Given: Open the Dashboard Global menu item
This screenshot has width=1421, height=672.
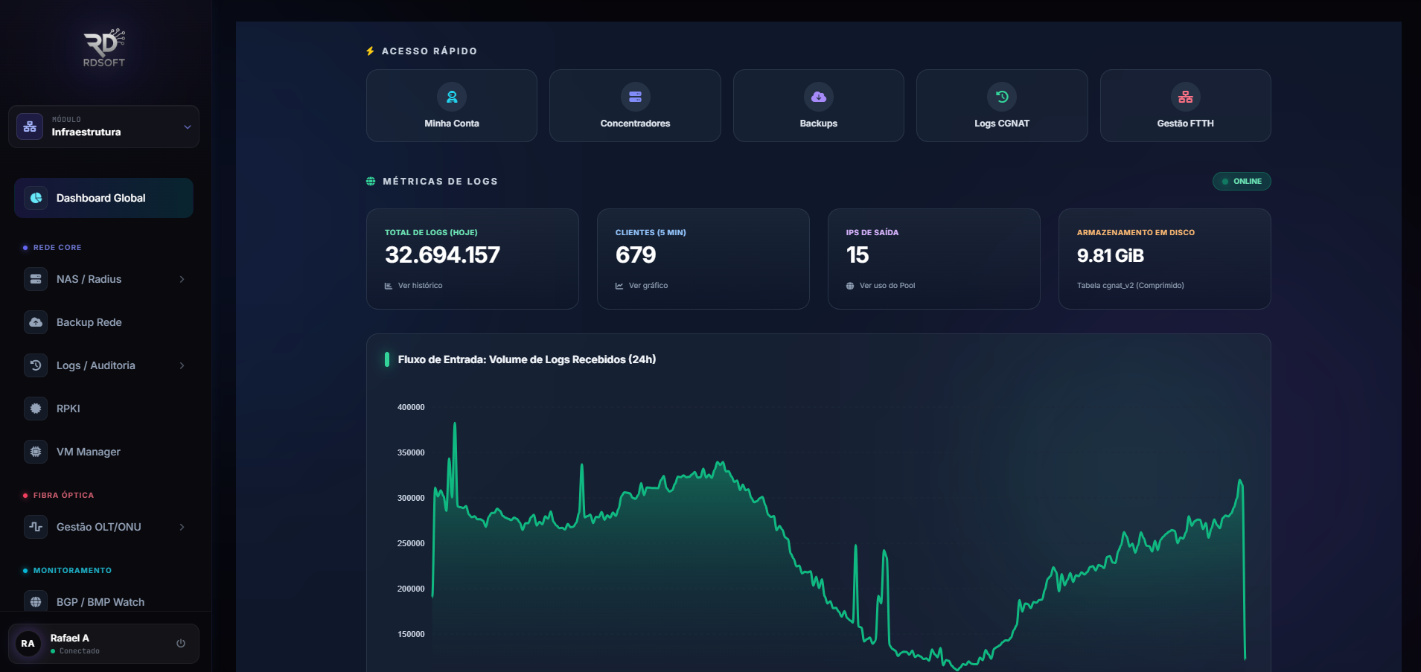Looking at the screenshot, I should click(x=103, y=197).
